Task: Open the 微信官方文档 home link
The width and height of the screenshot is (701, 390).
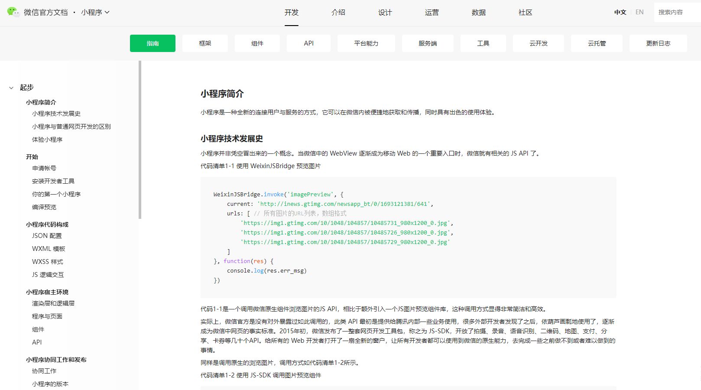Action: [46, 12]
